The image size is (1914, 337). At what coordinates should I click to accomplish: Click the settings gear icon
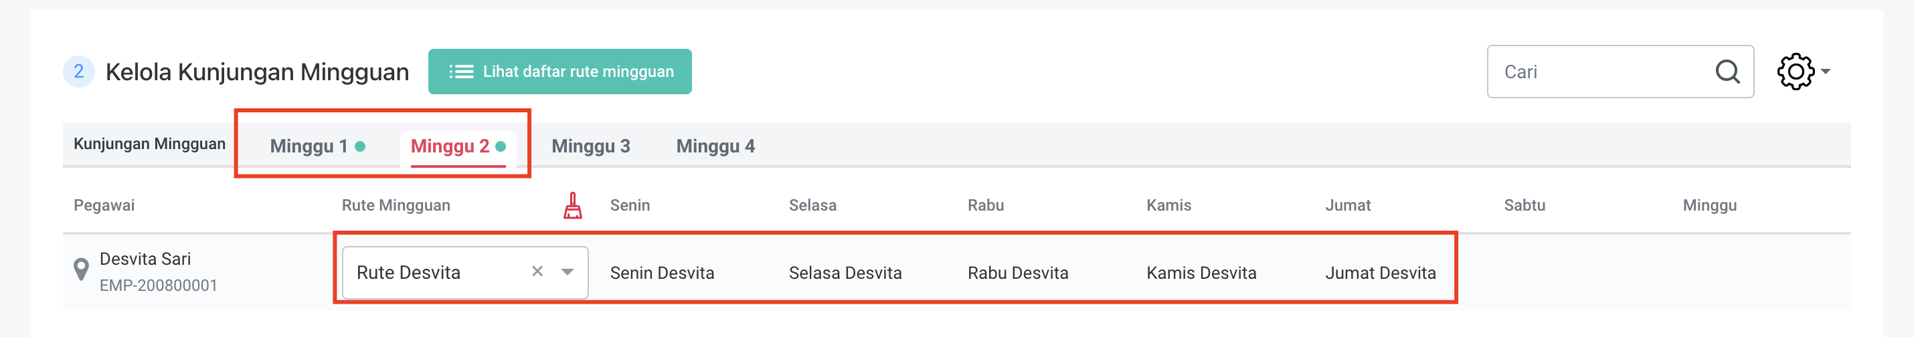click(1795, 72)
